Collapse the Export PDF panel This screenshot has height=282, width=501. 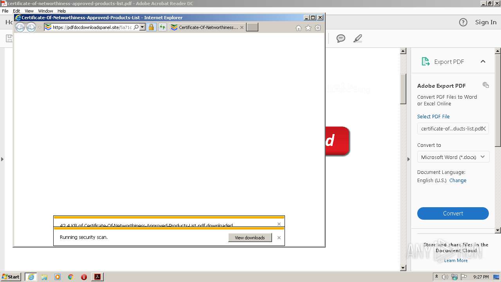483,61
